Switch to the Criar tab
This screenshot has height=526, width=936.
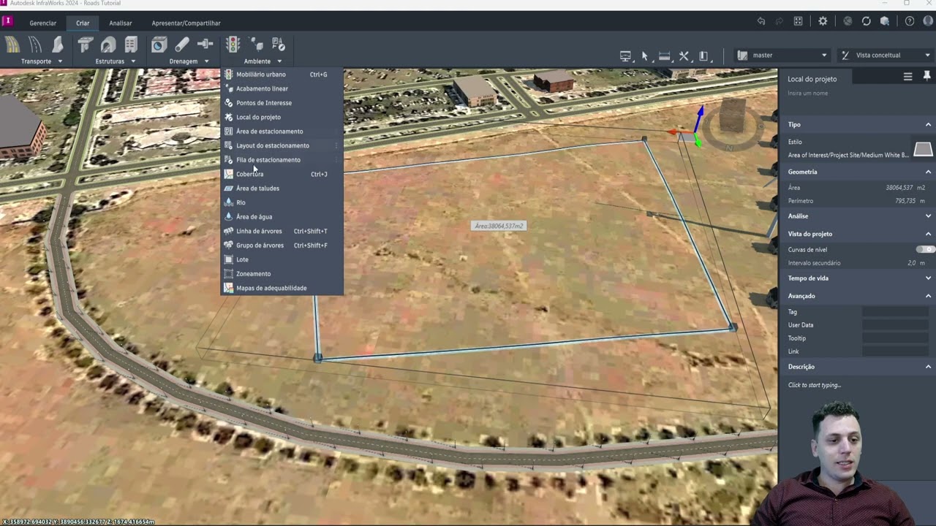point(83,23)
